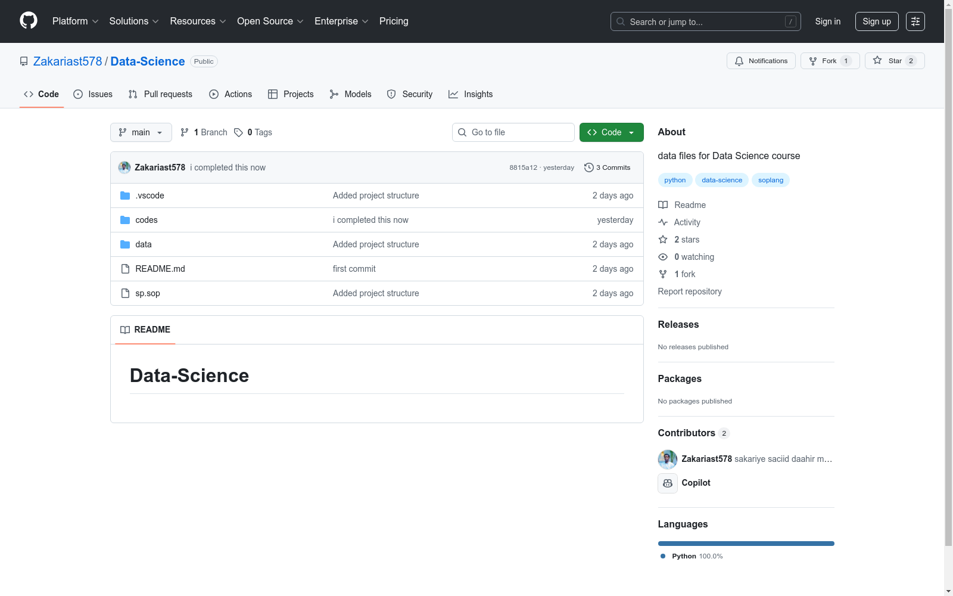The width and height of the screenshot is (953, 596).
Task: Click the codes folder icon
Action: [125, 220]
